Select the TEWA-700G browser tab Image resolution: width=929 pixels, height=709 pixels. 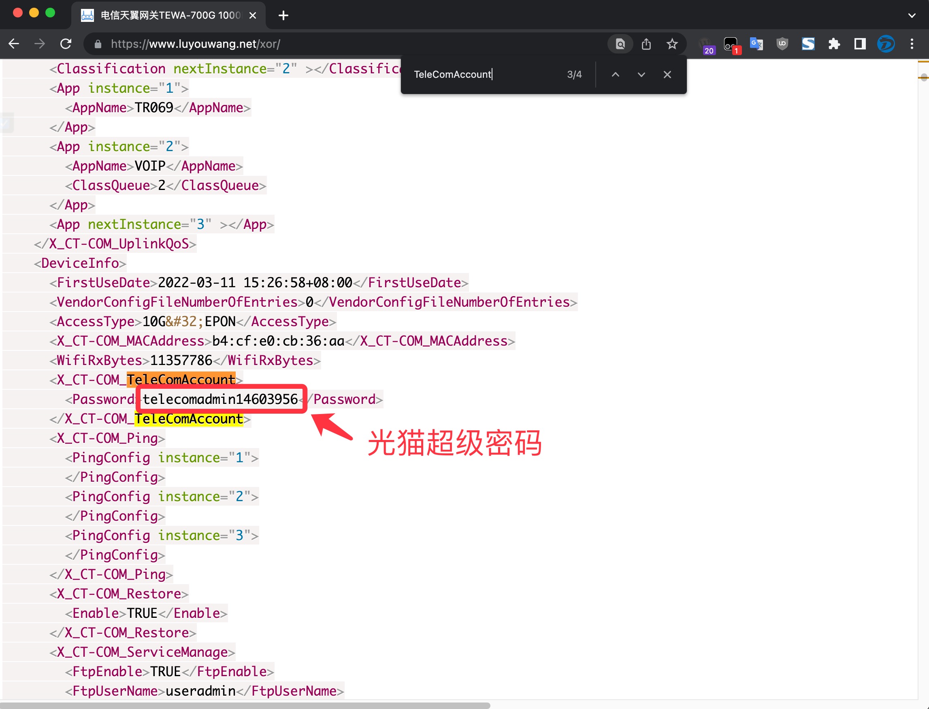tap(169, 16)
